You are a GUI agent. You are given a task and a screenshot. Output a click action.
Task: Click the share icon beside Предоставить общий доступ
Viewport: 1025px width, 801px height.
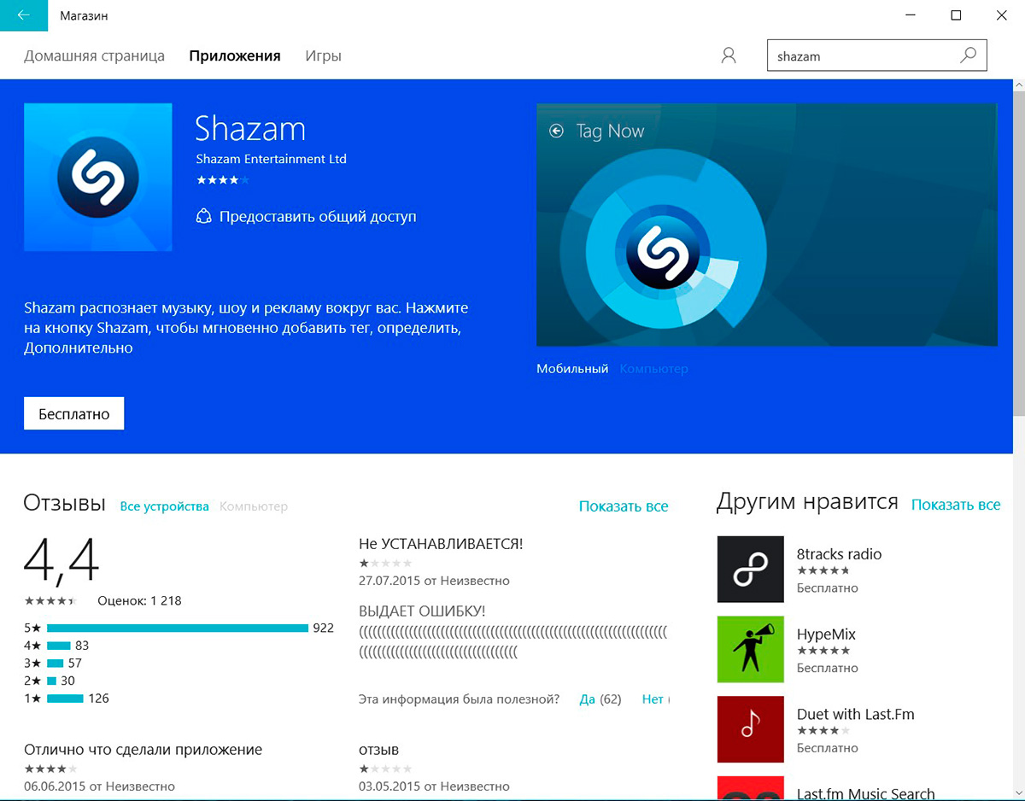pyautogui.click(x=203, y=216)
